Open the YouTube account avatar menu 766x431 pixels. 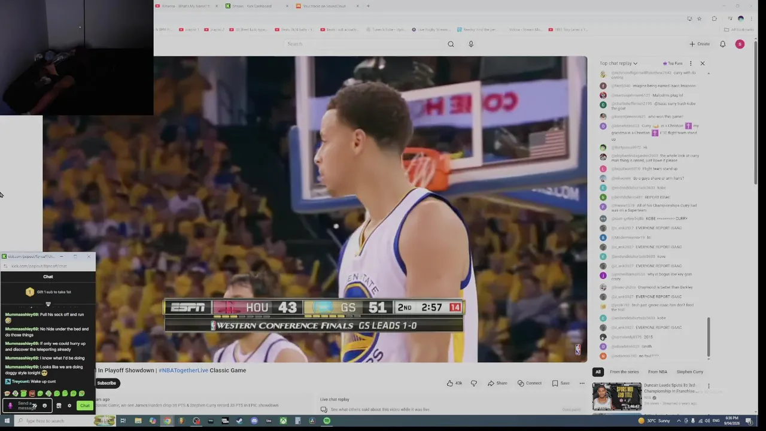click(740, 44)
